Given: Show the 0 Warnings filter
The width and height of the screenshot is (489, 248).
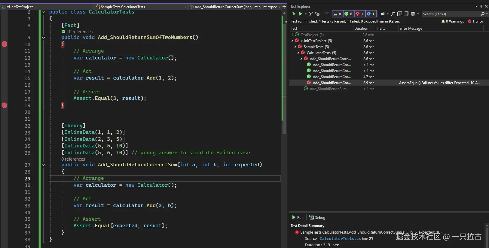Looking at the screenshot, I should coord(453,21).
